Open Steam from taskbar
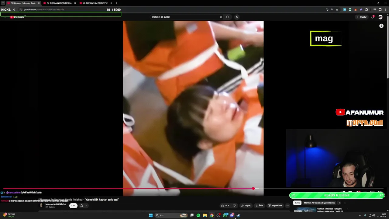 point(238,215)
